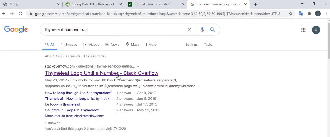
Task: Click the You've visited this page text
Action: (x=86, y=129)
